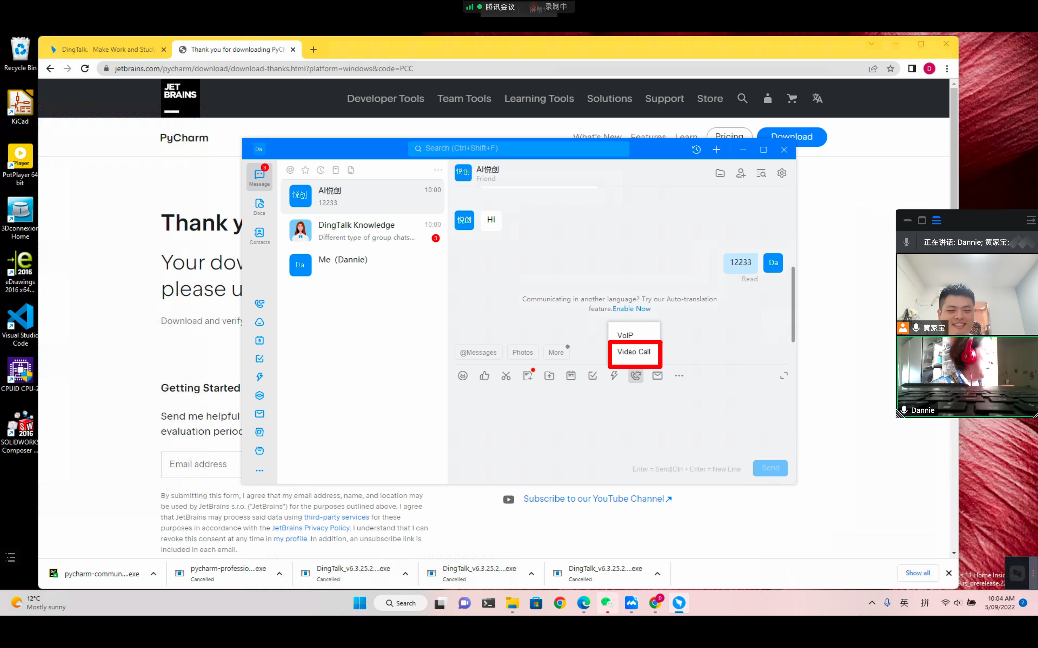Click the thumbs-up like icon
The width and height of the screenshot is (1038, 648).
[484, 375]
